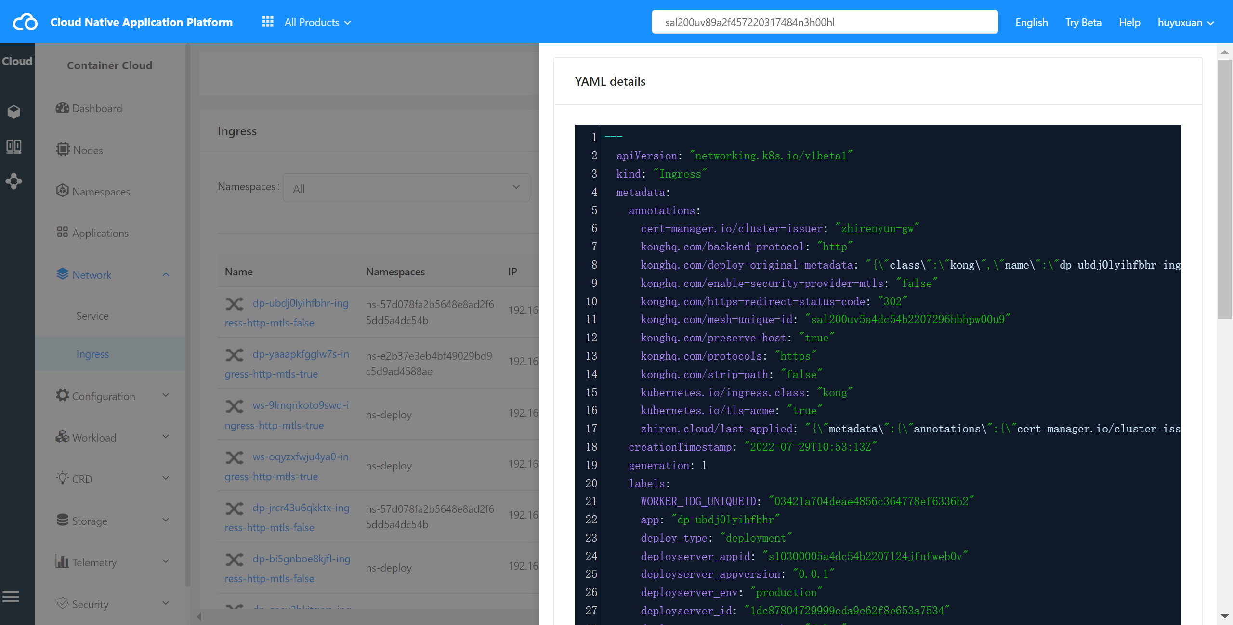Toggle the hamburger menu icon at bottom-left
Image resolution: width=1233 pixels, height=625 pixels.
[x=11, y=597]
